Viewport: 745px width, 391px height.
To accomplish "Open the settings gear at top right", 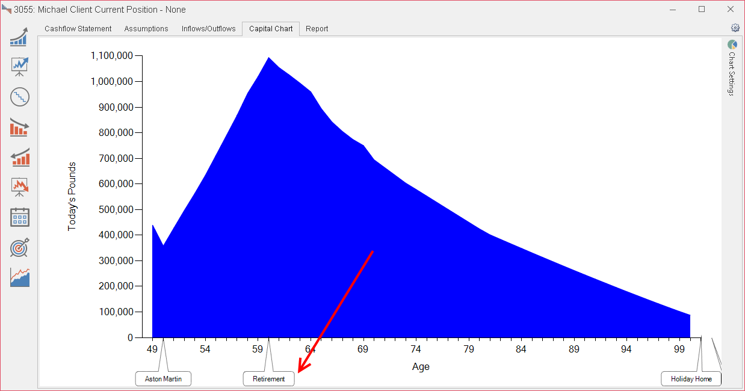I will pyautogui.click(x=735, y=28).
